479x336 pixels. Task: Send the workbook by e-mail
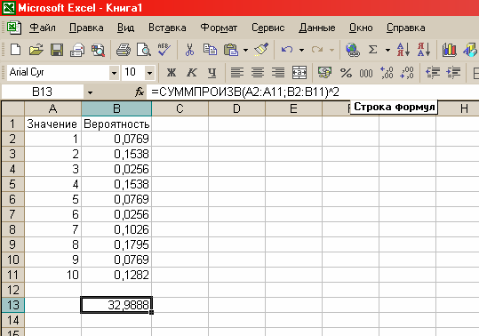(77, 50)
